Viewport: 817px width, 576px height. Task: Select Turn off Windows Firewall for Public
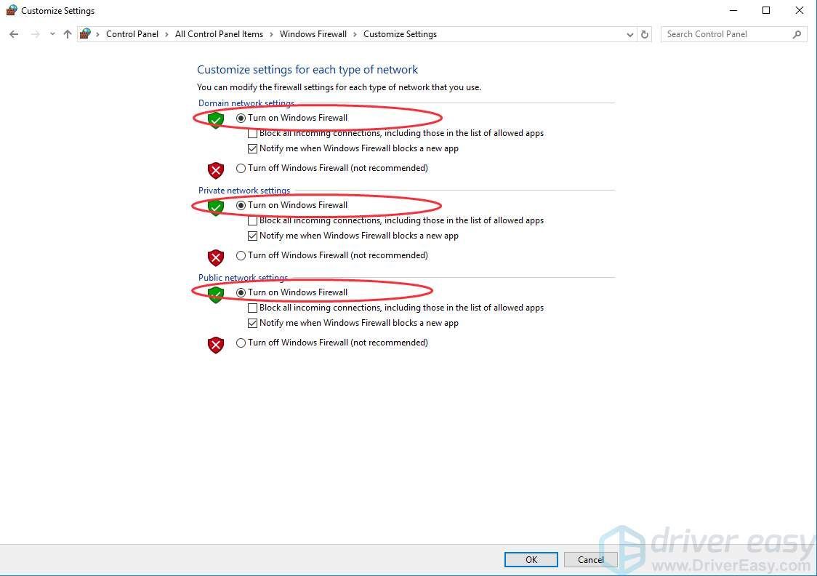tap(241, 343)
